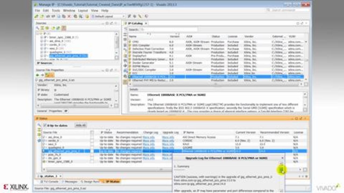Image resolution: width=344 pixels, height=193 pixels.
Task: Click the IP Catalog horizontal scrollbar
Action: 215,84
